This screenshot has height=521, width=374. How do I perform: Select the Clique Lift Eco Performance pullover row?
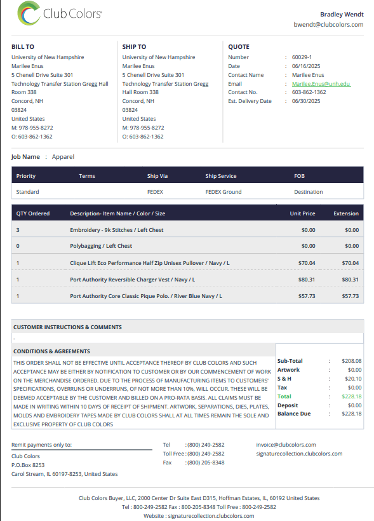188,263
